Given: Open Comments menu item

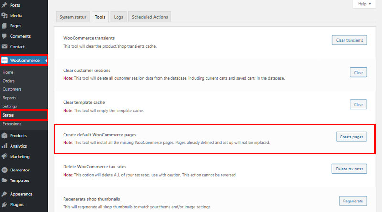Looking at the screenshot, I should [20, 36].
